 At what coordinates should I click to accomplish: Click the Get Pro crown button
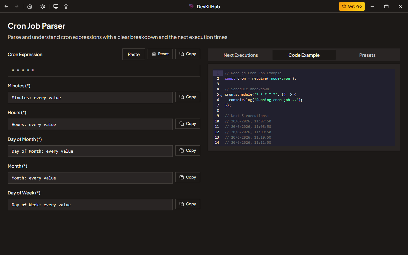[x=352, y=6]
